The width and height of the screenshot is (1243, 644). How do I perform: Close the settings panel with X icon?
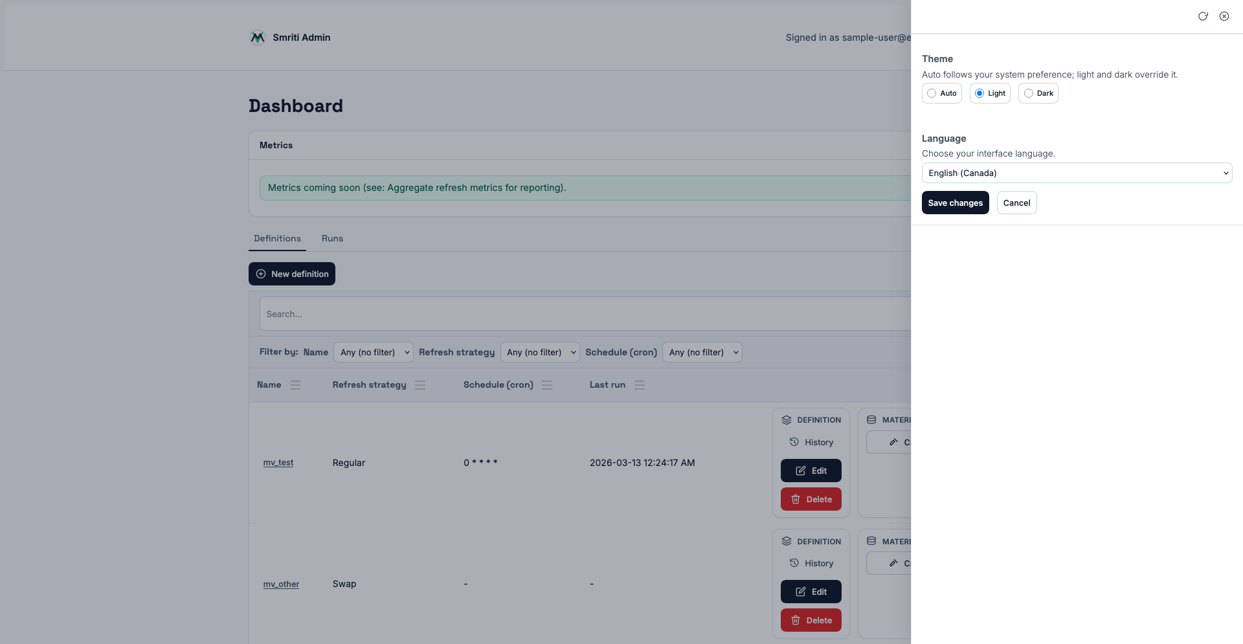[x=1224, y=16]
